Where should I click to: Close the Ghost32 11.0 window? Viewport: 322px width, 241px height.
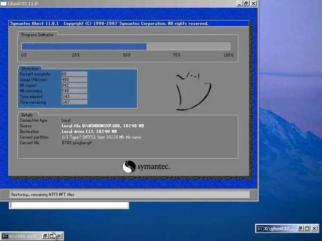pyautogui.click(x=254, y=4)
